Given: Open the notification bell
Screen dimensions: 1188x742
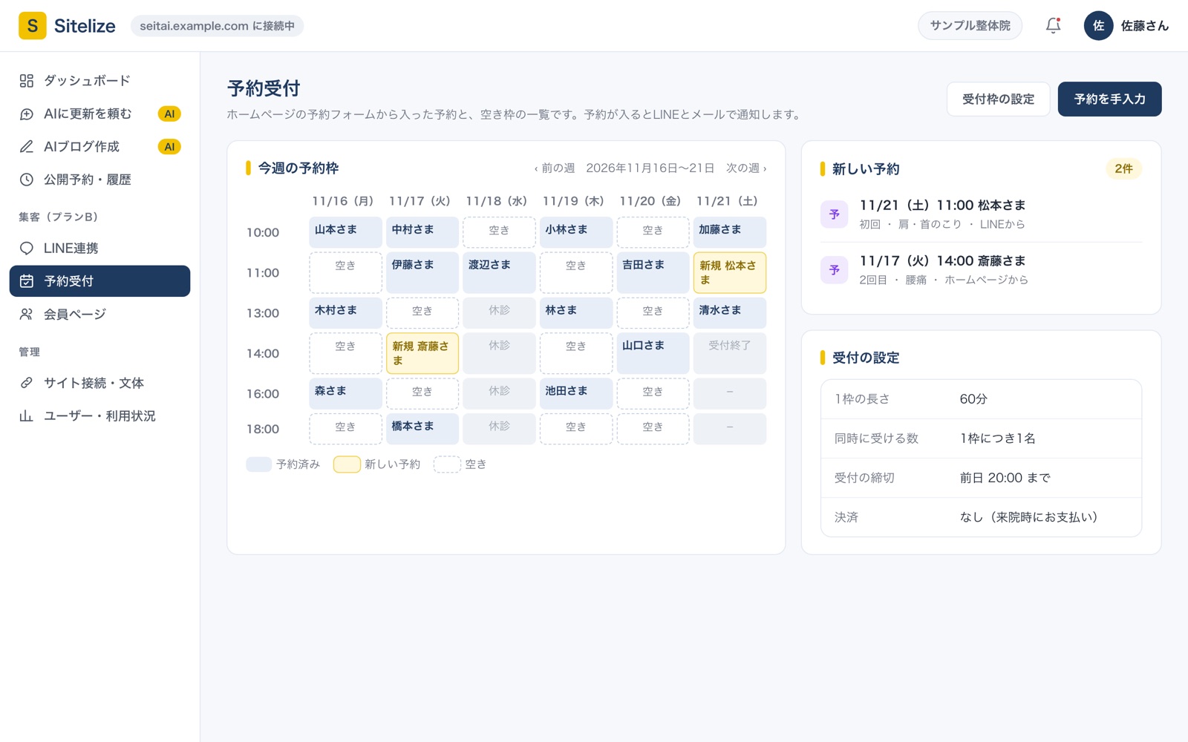Looking at the screenshot, I should pos(1053,26).
